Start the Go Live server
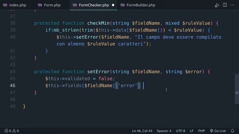Screen dimensions: 239x134 [218, 131]
